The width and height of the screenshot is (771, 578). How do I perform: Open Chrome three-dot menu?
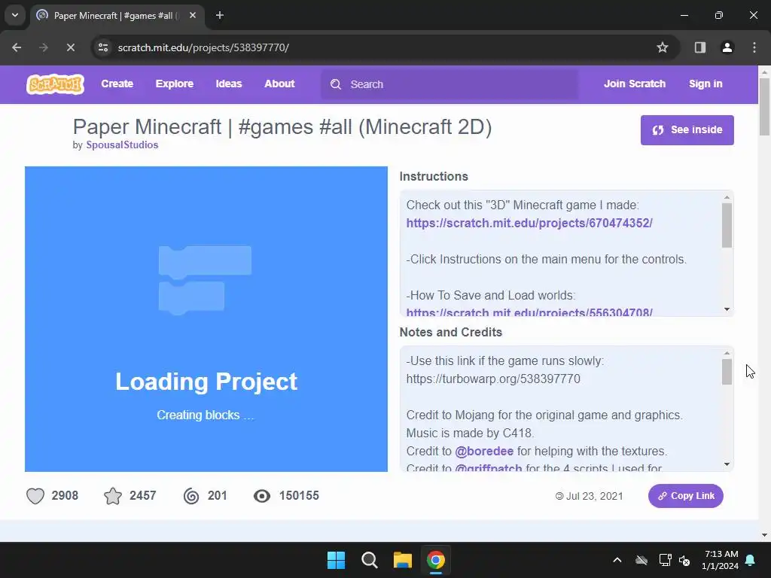[x=754, y=47]
